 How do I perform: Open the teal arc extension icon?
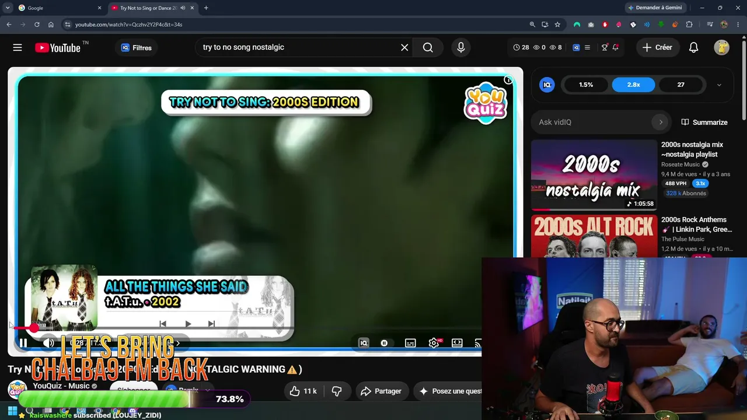click(x=577, y=24)
